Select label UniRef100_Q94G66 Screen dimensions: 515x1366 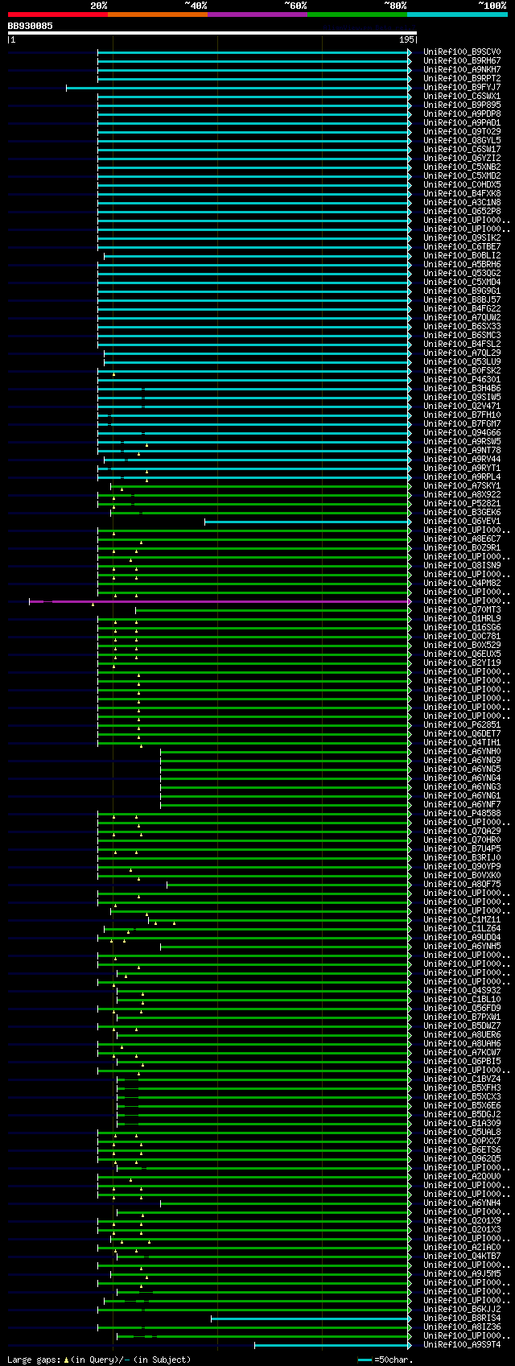coord(462,433)
